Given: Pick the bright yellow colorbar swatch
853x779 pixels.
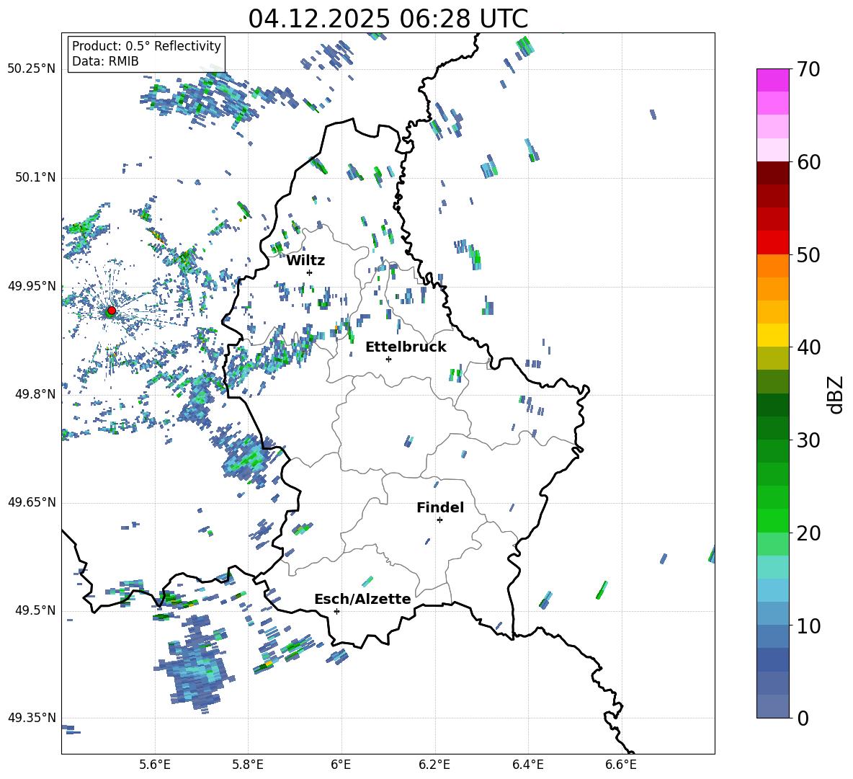Looking at the screenshot, I should pos(773,335).
